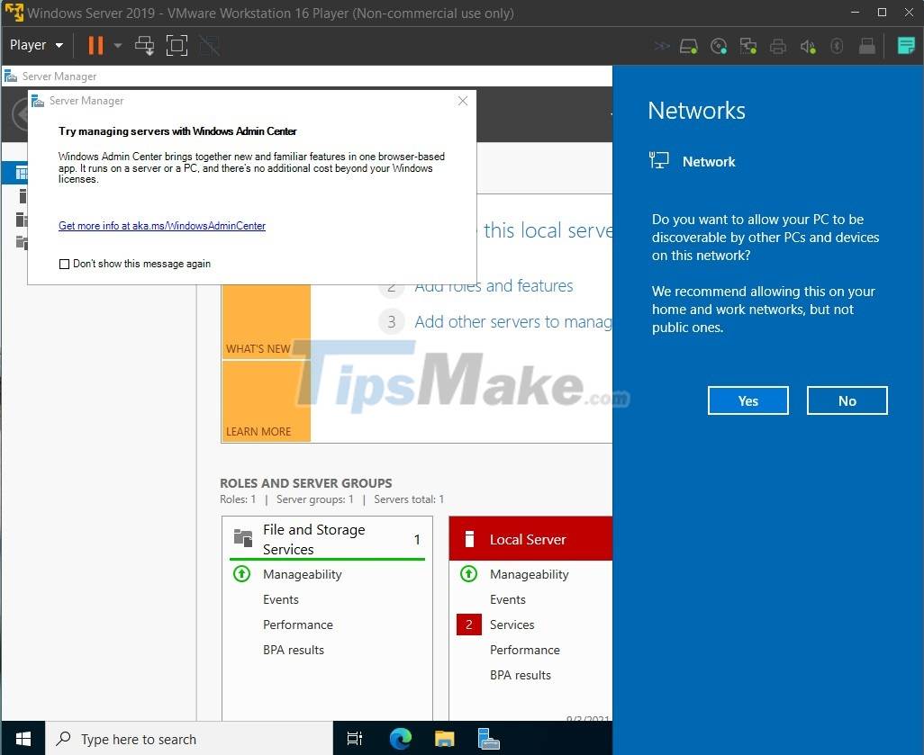Open the Player menu
The height and width of the screenshot is (755, 924).
tap(28, 45)
